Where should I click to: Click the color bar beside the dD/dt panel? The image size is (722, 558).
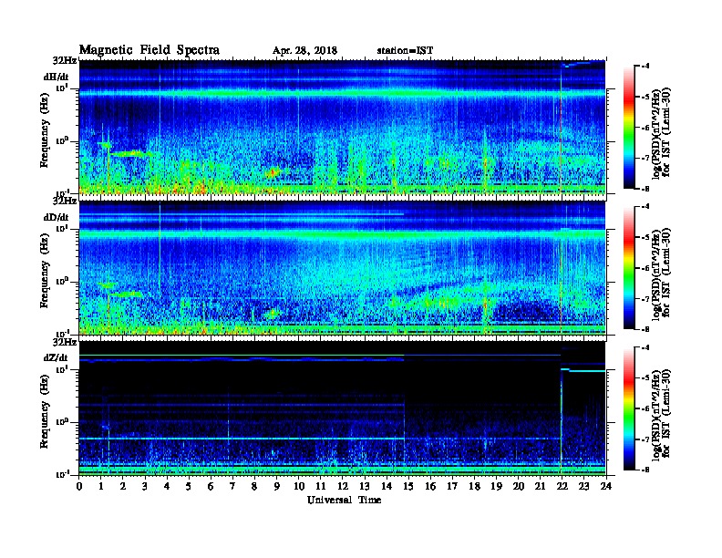629,268
